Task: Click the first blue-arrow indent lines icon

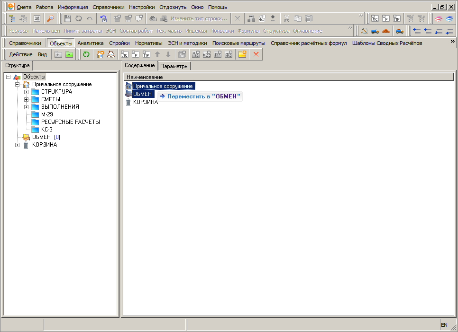Action: pos(417,31)
